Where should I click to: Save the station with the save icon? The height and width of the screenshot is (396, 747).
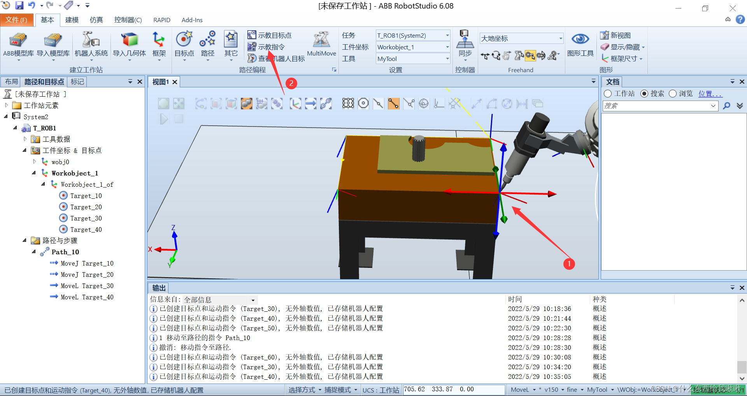click(x=19, y=5)
